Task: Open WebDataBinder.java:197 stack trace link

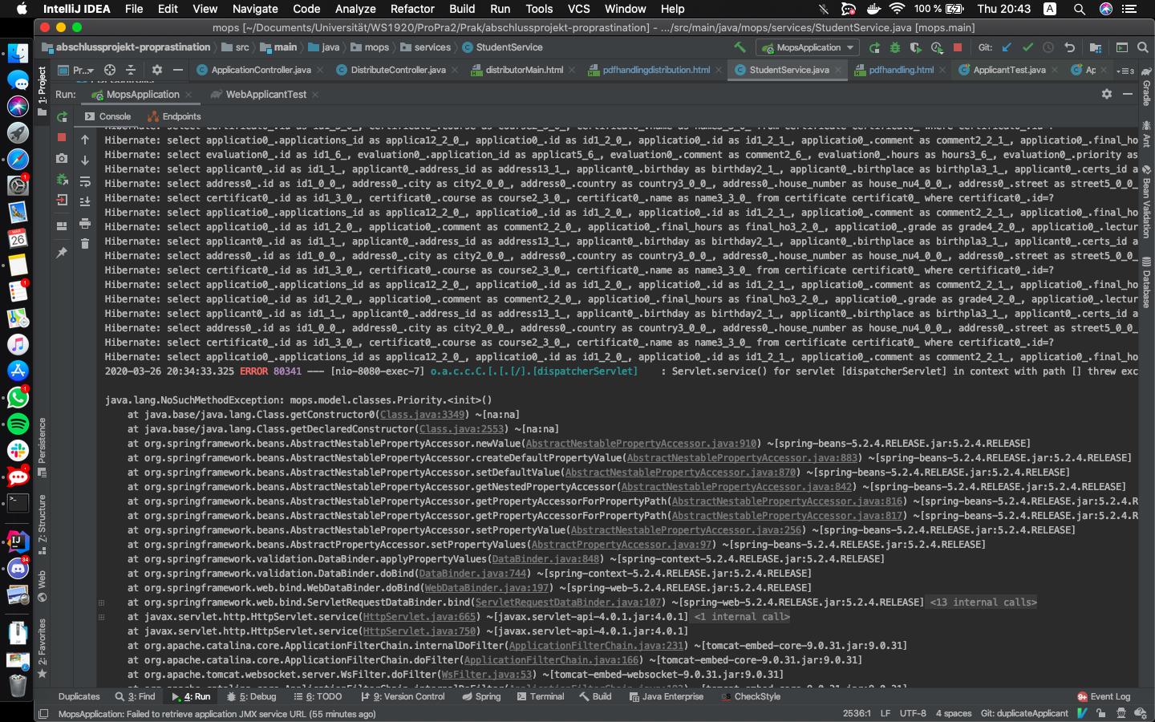Action: (487, 588)
